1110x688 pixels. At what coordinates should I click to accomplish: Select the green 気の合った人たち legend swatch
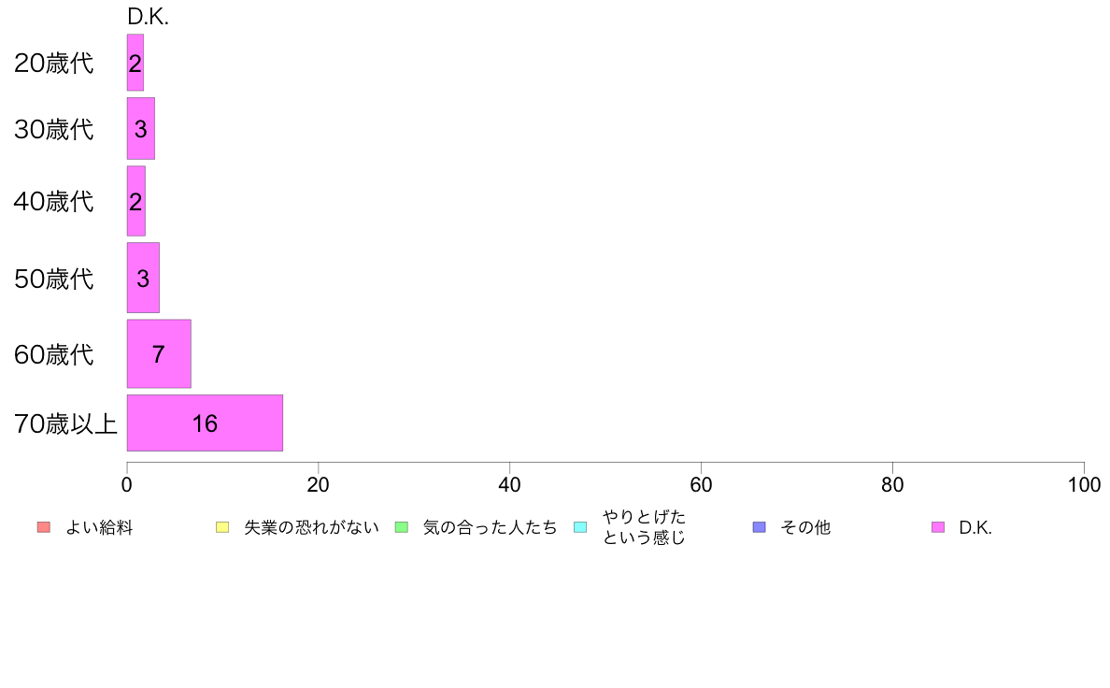(x=402, y=527)
